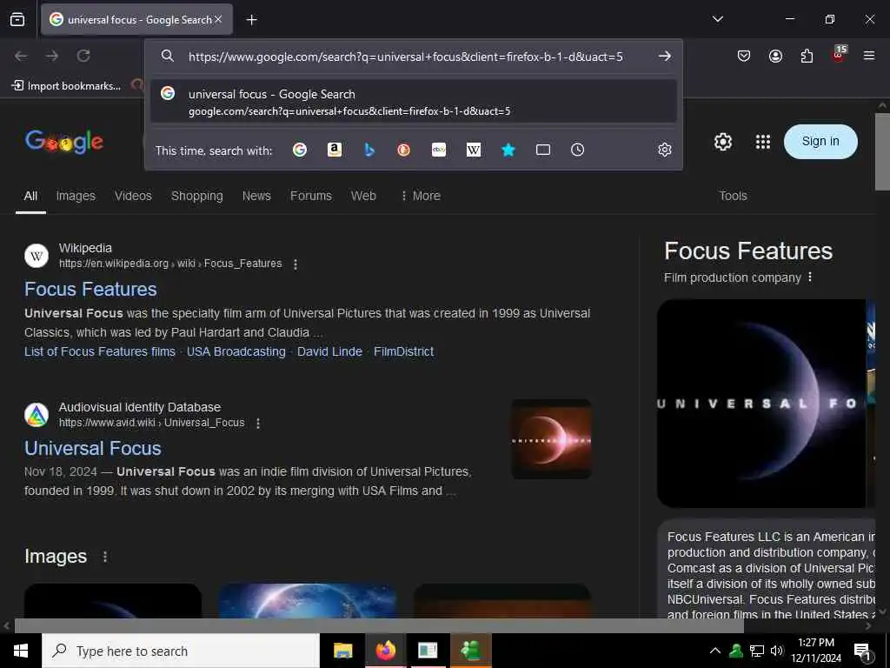Image resolution: width=890 pixels, height=668 pixels.
Task: Click the vertical page scrollbar thumb
Action: (x=882, y=152)
